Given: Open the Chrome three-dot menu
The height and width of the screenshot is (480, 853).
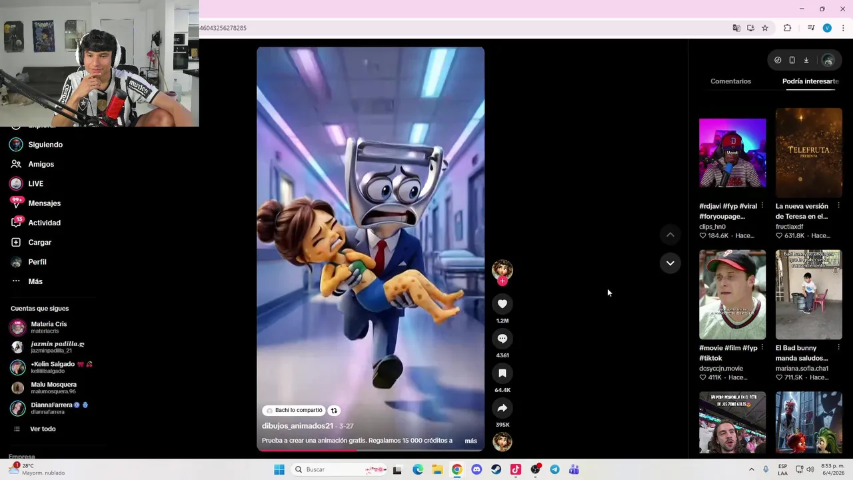Looking at the screenshot, I should (x=843, y=28).
